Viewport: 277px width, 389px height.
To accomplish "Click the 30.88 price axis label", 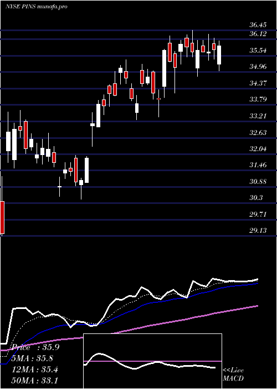I will 258,182.
